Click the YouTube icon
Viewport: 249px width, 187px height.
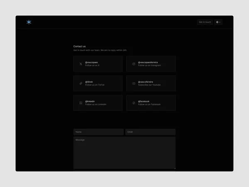tap(134, 84)
